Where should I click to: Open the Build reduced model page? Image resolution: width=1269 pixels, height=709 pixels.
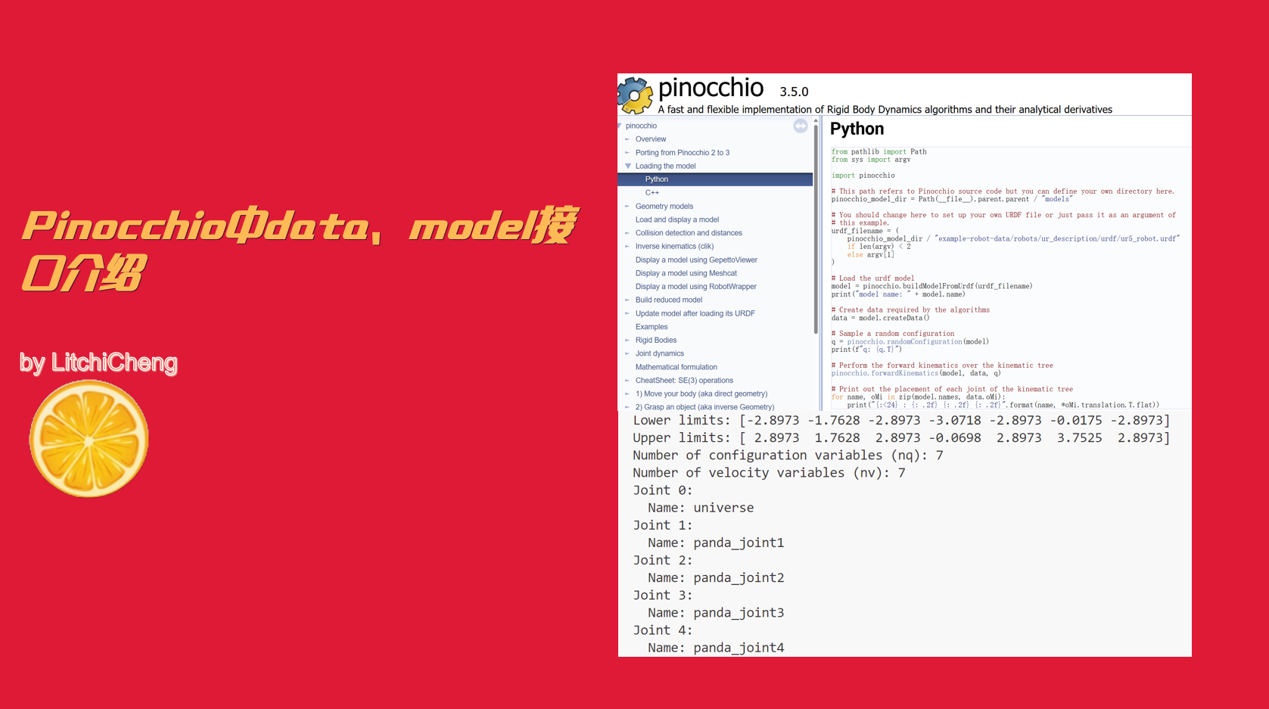click(669, 300)
